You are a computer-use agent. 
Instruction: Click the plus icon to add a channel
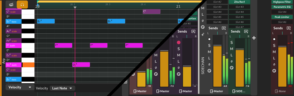click(x=254, y=38)
